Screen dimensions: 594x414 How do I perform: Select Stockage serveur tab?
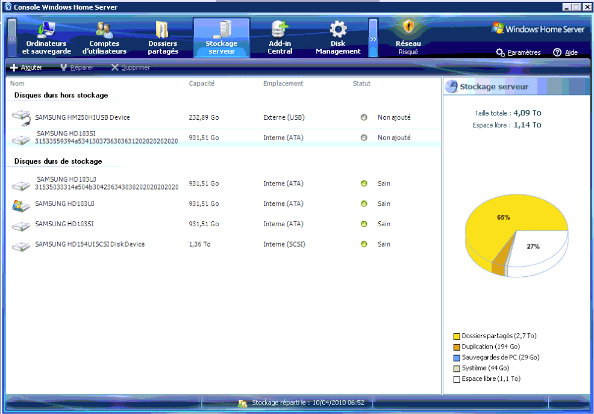click(222, 38)
